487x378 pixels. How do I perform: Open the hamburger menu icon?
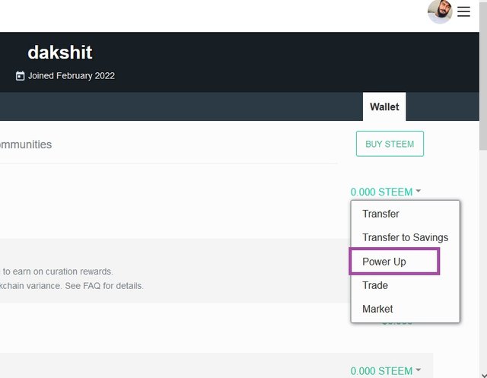tap(463, 11)
